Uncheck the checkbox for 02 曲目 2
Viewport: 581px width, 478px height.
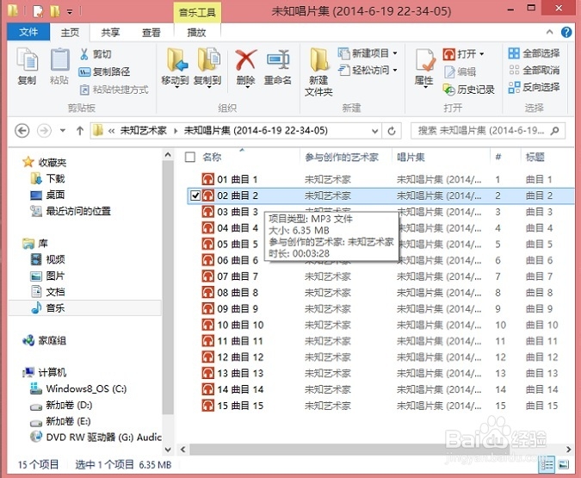[x=195, y=196]
